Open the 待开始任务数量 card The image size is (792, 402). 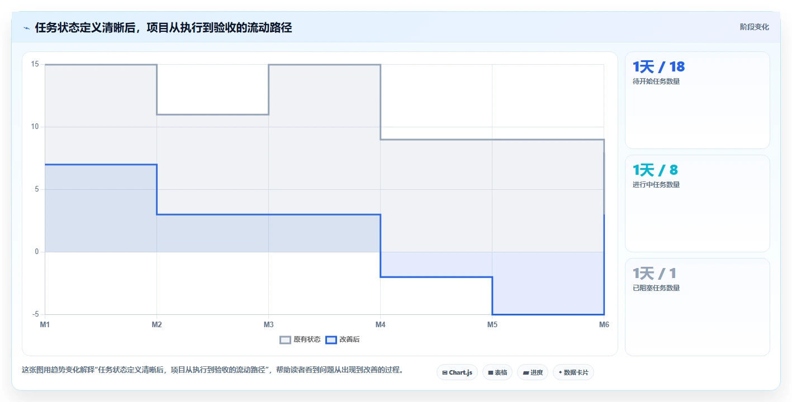pos(697,100)
